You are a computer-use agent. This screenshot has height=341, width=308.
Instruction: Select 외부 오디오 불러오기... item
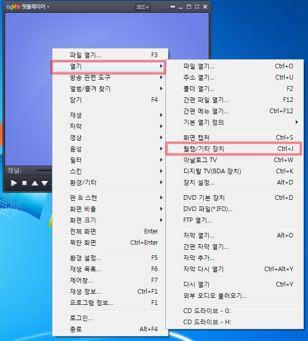[x=235, y=296]
